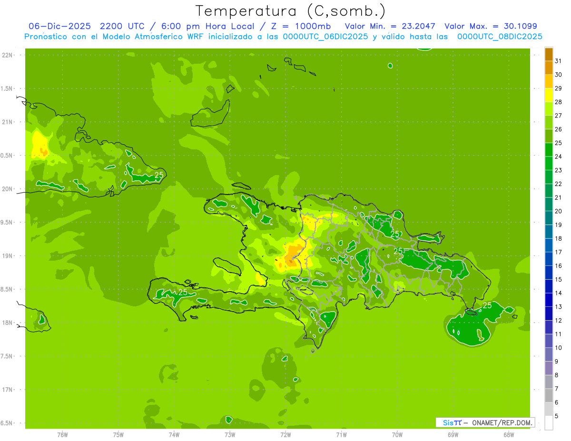Pick the blue legend swatch between 15 and 16

[549, 273]
